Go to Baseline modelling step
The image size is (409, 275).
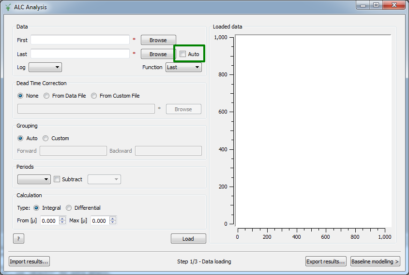[x=375, y=261]
